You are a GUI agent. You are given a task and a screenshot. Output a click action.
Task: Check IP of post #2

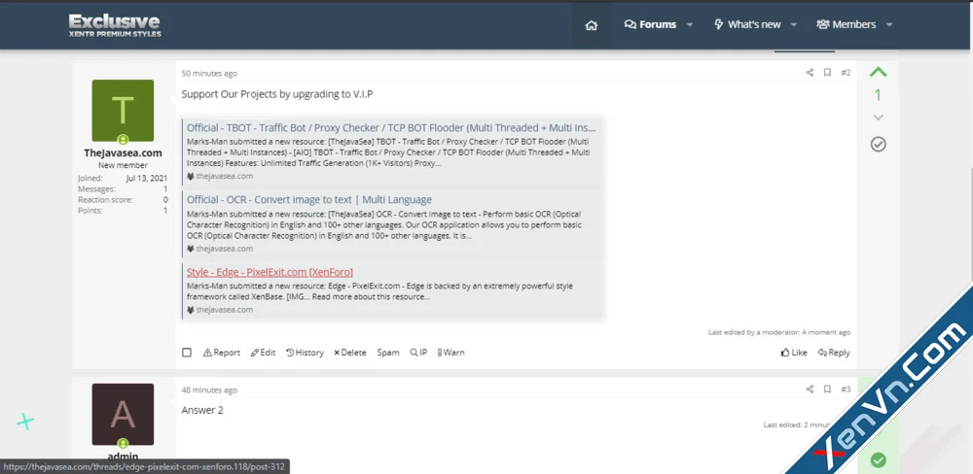(x=418, y=353)
